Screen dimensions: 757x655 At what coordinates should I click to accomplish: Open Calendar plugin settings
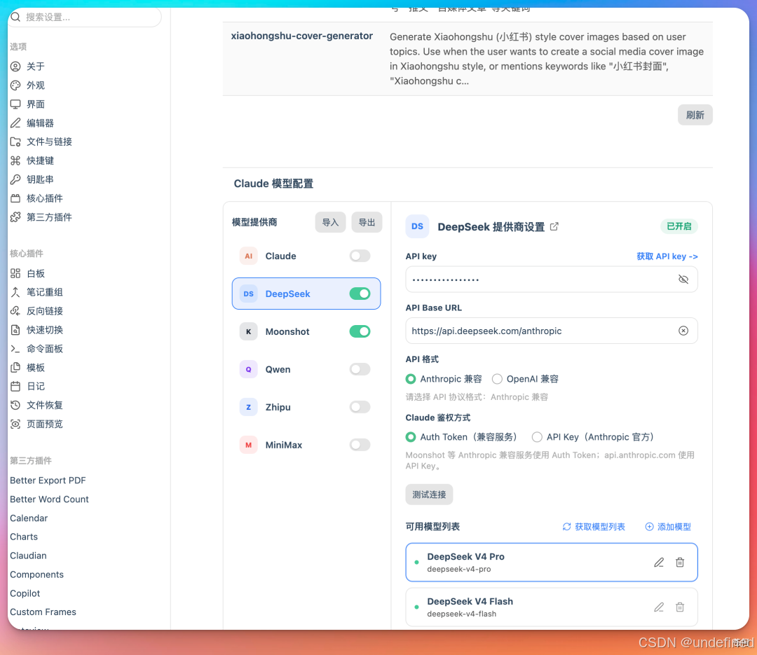point(29,518)
